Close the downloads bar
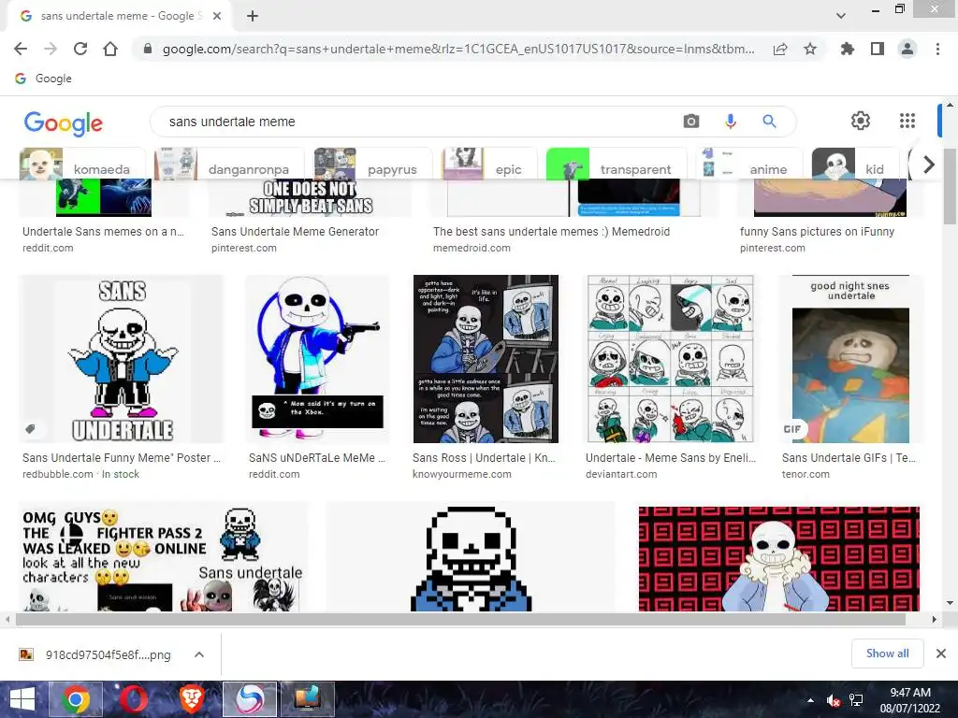This screenshot has height=718, width=958. pos(941,653)
